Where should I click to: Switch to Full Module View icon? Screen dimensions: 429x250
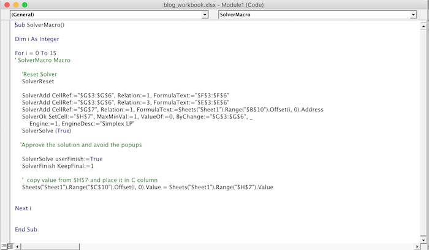10,246
